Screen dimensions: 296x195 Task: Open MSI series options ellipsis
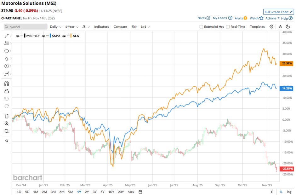pos(22,35)
